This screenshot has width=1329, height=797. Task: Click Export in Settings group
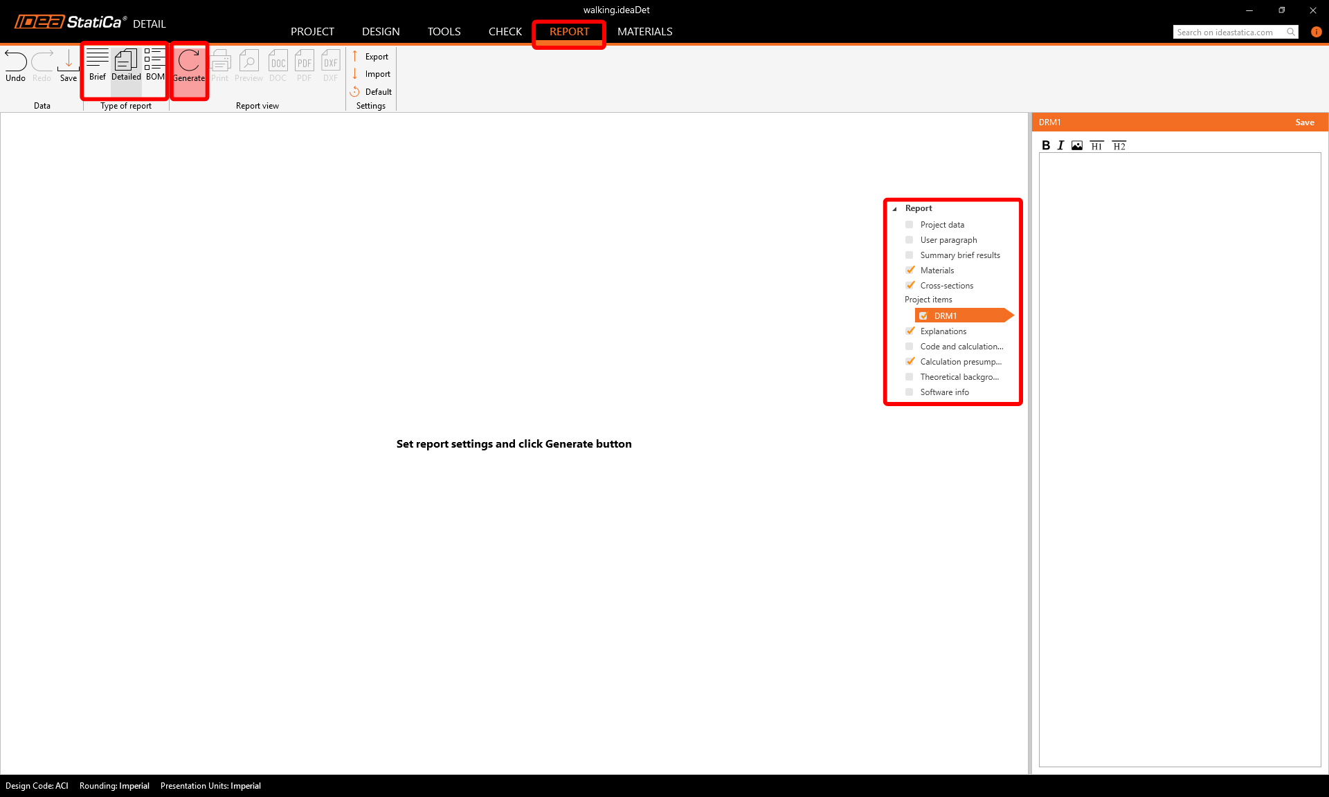(376, 57)
